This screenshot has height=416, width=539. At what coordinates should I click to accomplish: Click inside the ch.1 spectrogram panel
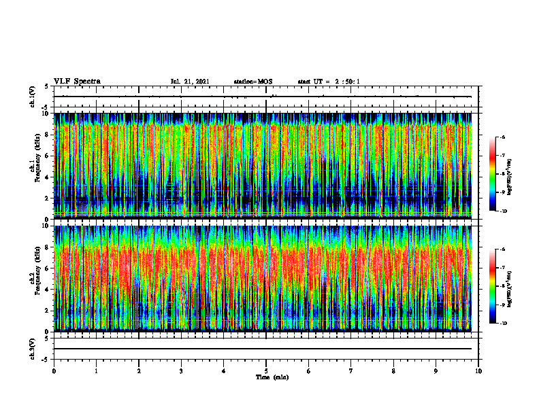coord(263,166)
